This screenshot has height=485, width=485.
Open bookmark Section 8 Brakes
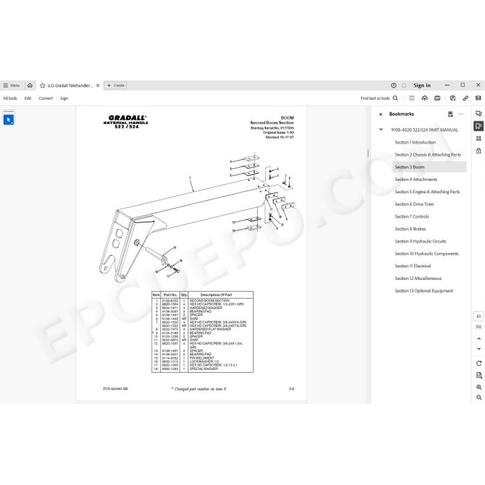[410, 229]
